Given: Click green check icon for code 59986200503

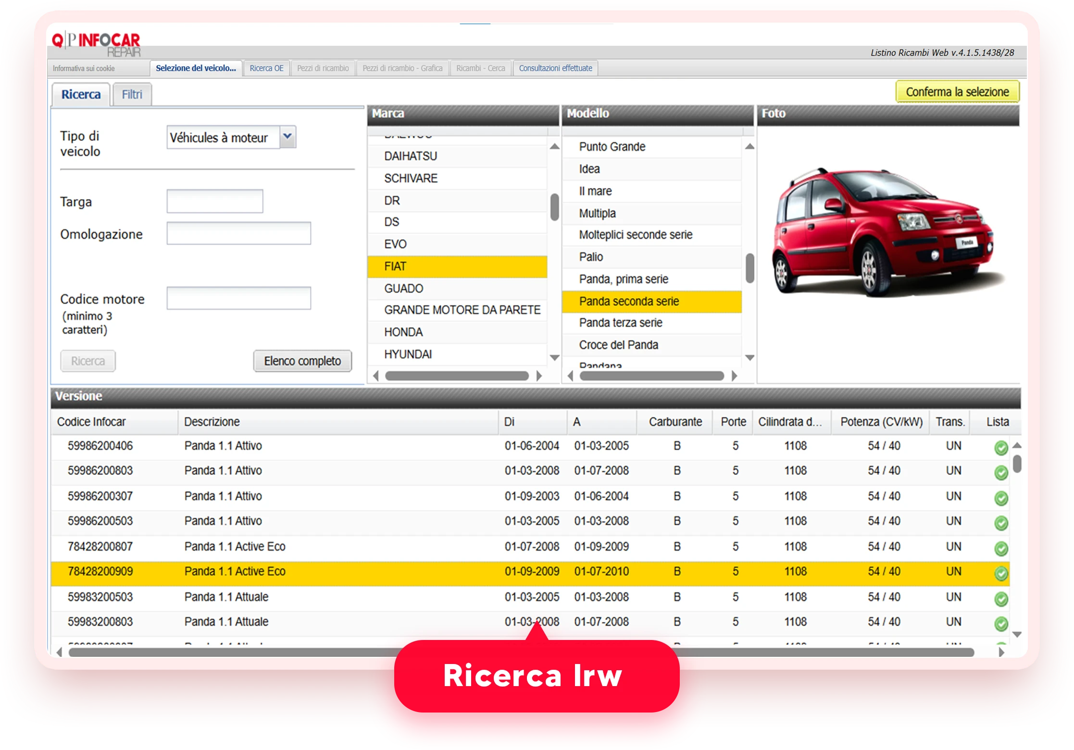Looking at the screenshot, I should click(x=1000, y=523).
